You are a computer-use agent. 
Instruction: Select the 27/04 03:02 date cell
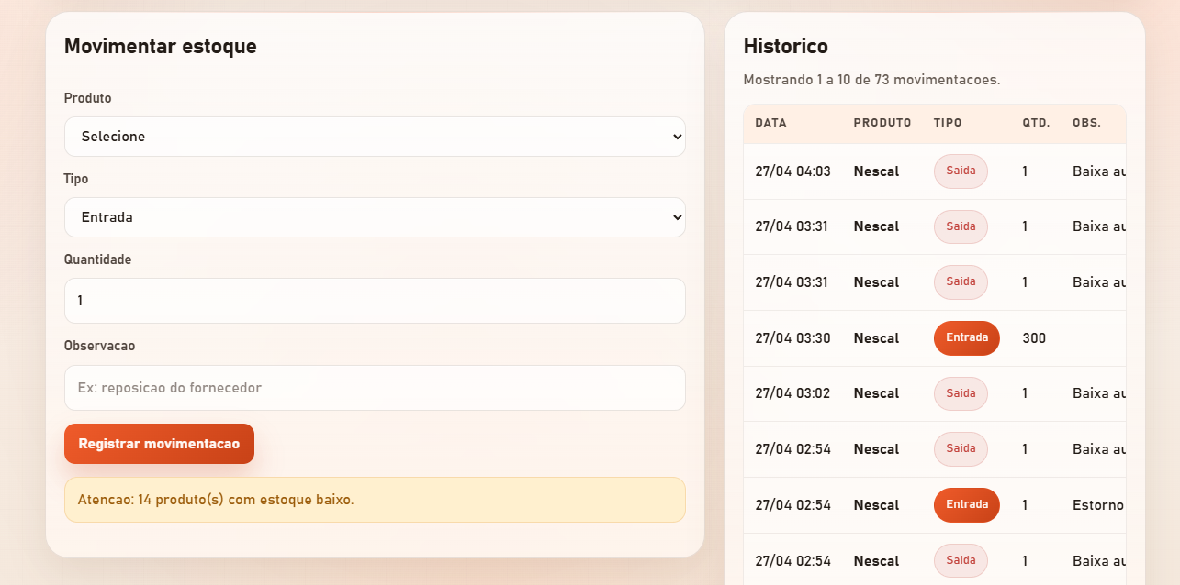792,393
